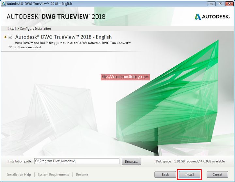Click the 'Install > Configure Installation' breadcrumb
This screenshot has width=235, height=182.
29,28
